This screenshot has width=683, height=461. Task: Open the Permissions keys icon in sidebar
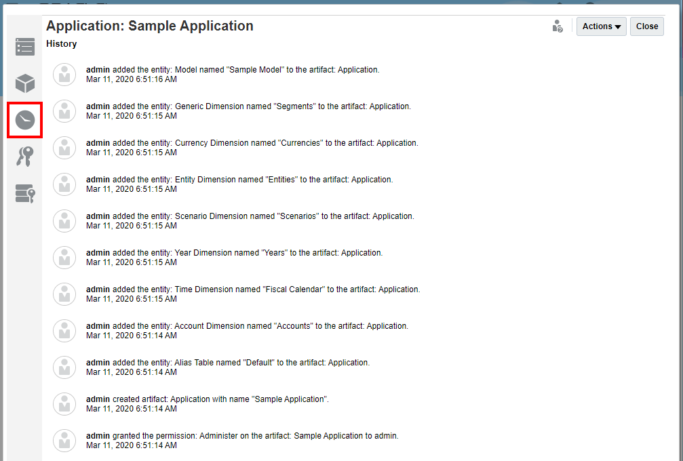[x=25, y=157]
